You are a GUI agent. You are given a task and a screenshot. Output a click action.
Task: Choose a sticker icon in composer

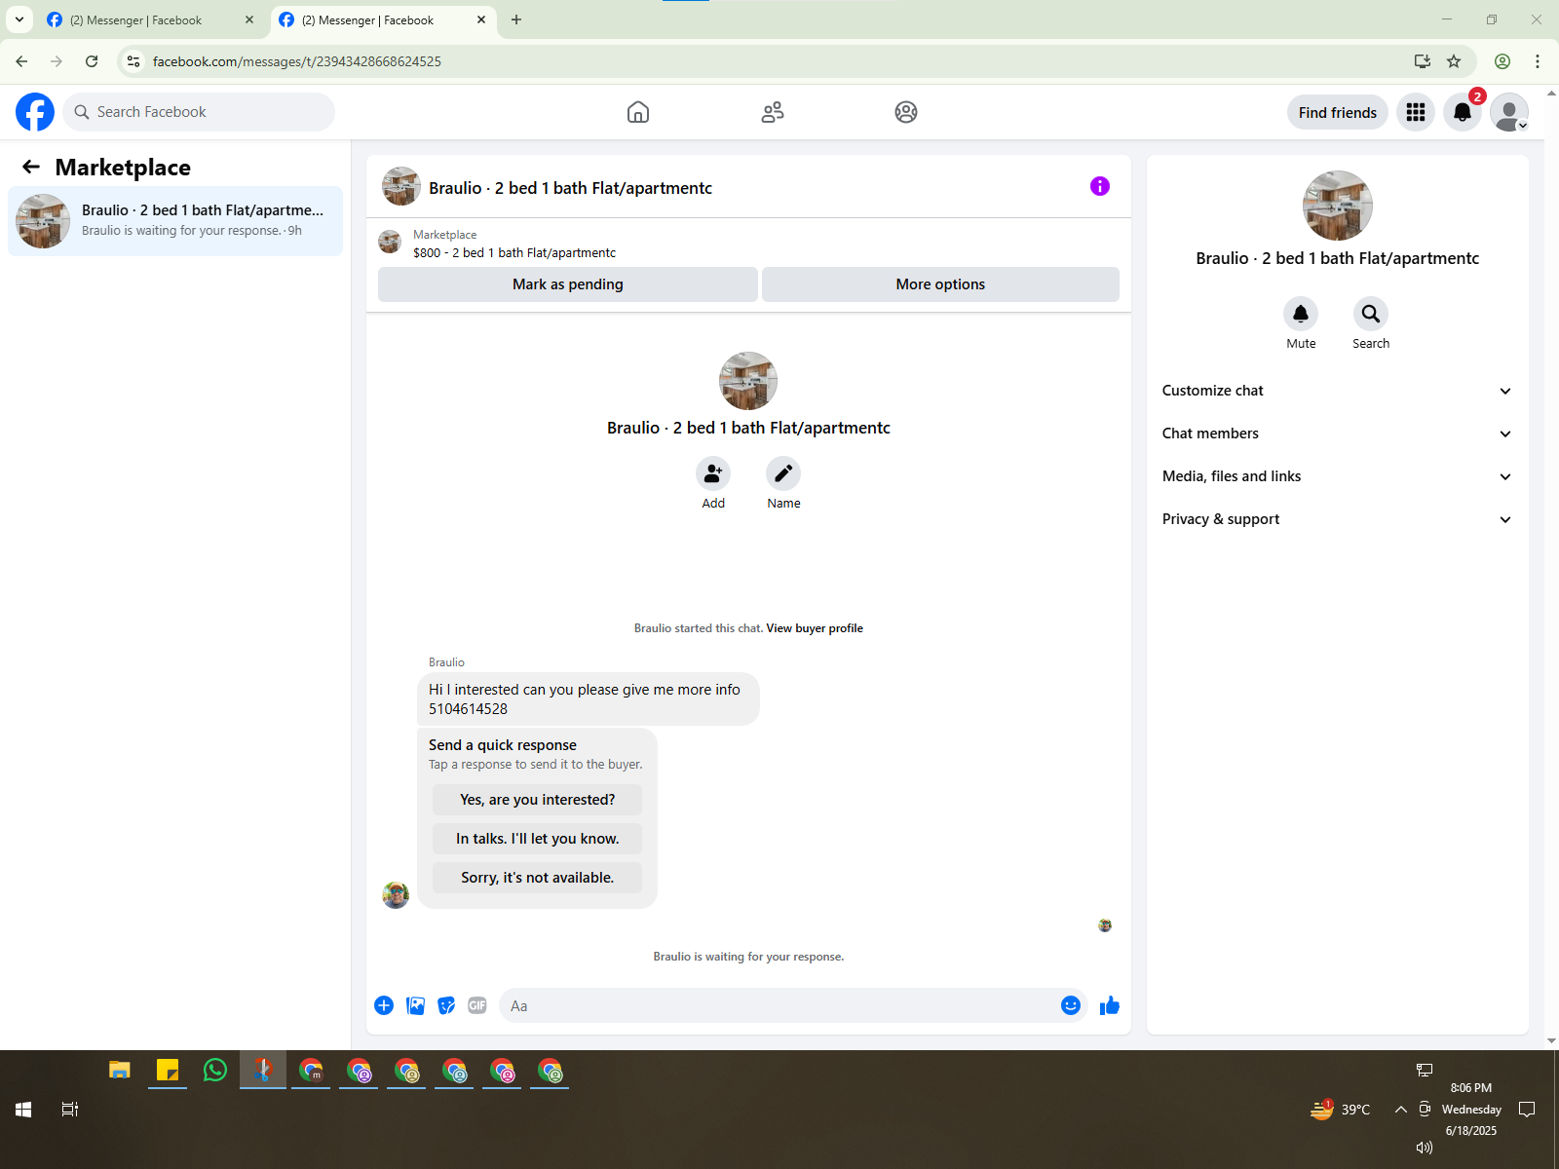tap(446, 1005)
